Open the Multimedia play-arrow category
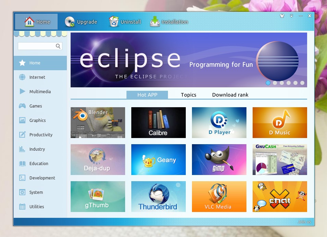The width and height of the screenshot is (327, 237). click(40, 92)
